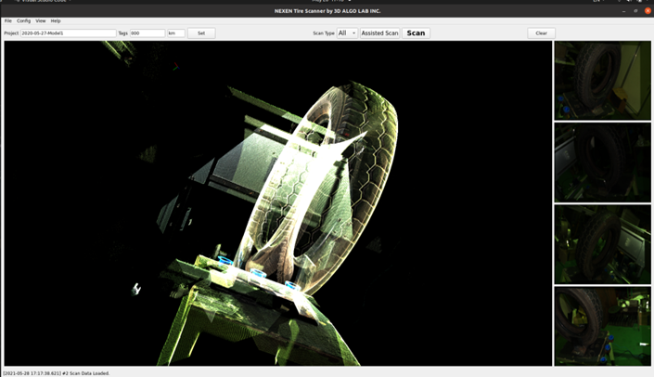Start a scan with the Scan button
Viewport: 654px width, 377px height.
pos(416,33)
